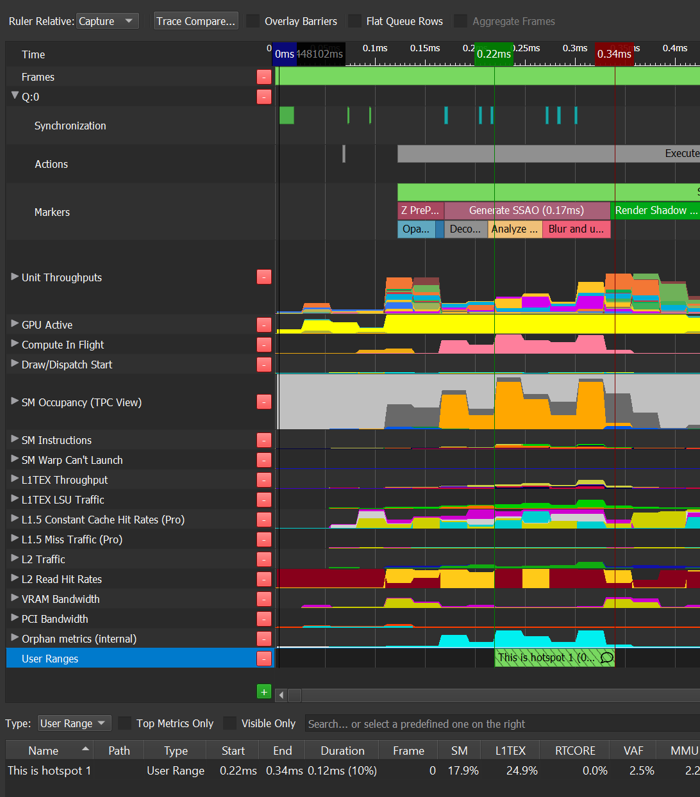Select the Generate SSAO marker bar

click(x=526, y=210)
